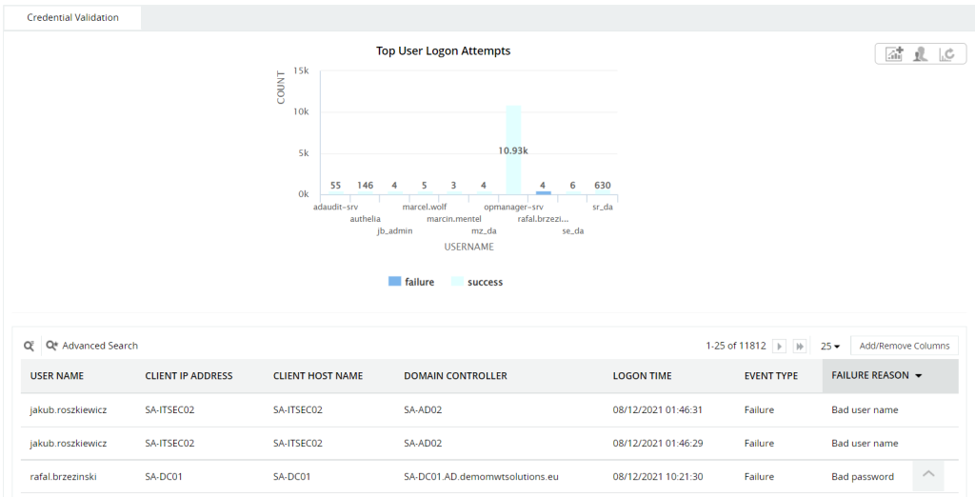Click Failure Reason column sort arrow
The width and height of the screenshot is (975, 497).
(x=919, y=376)
